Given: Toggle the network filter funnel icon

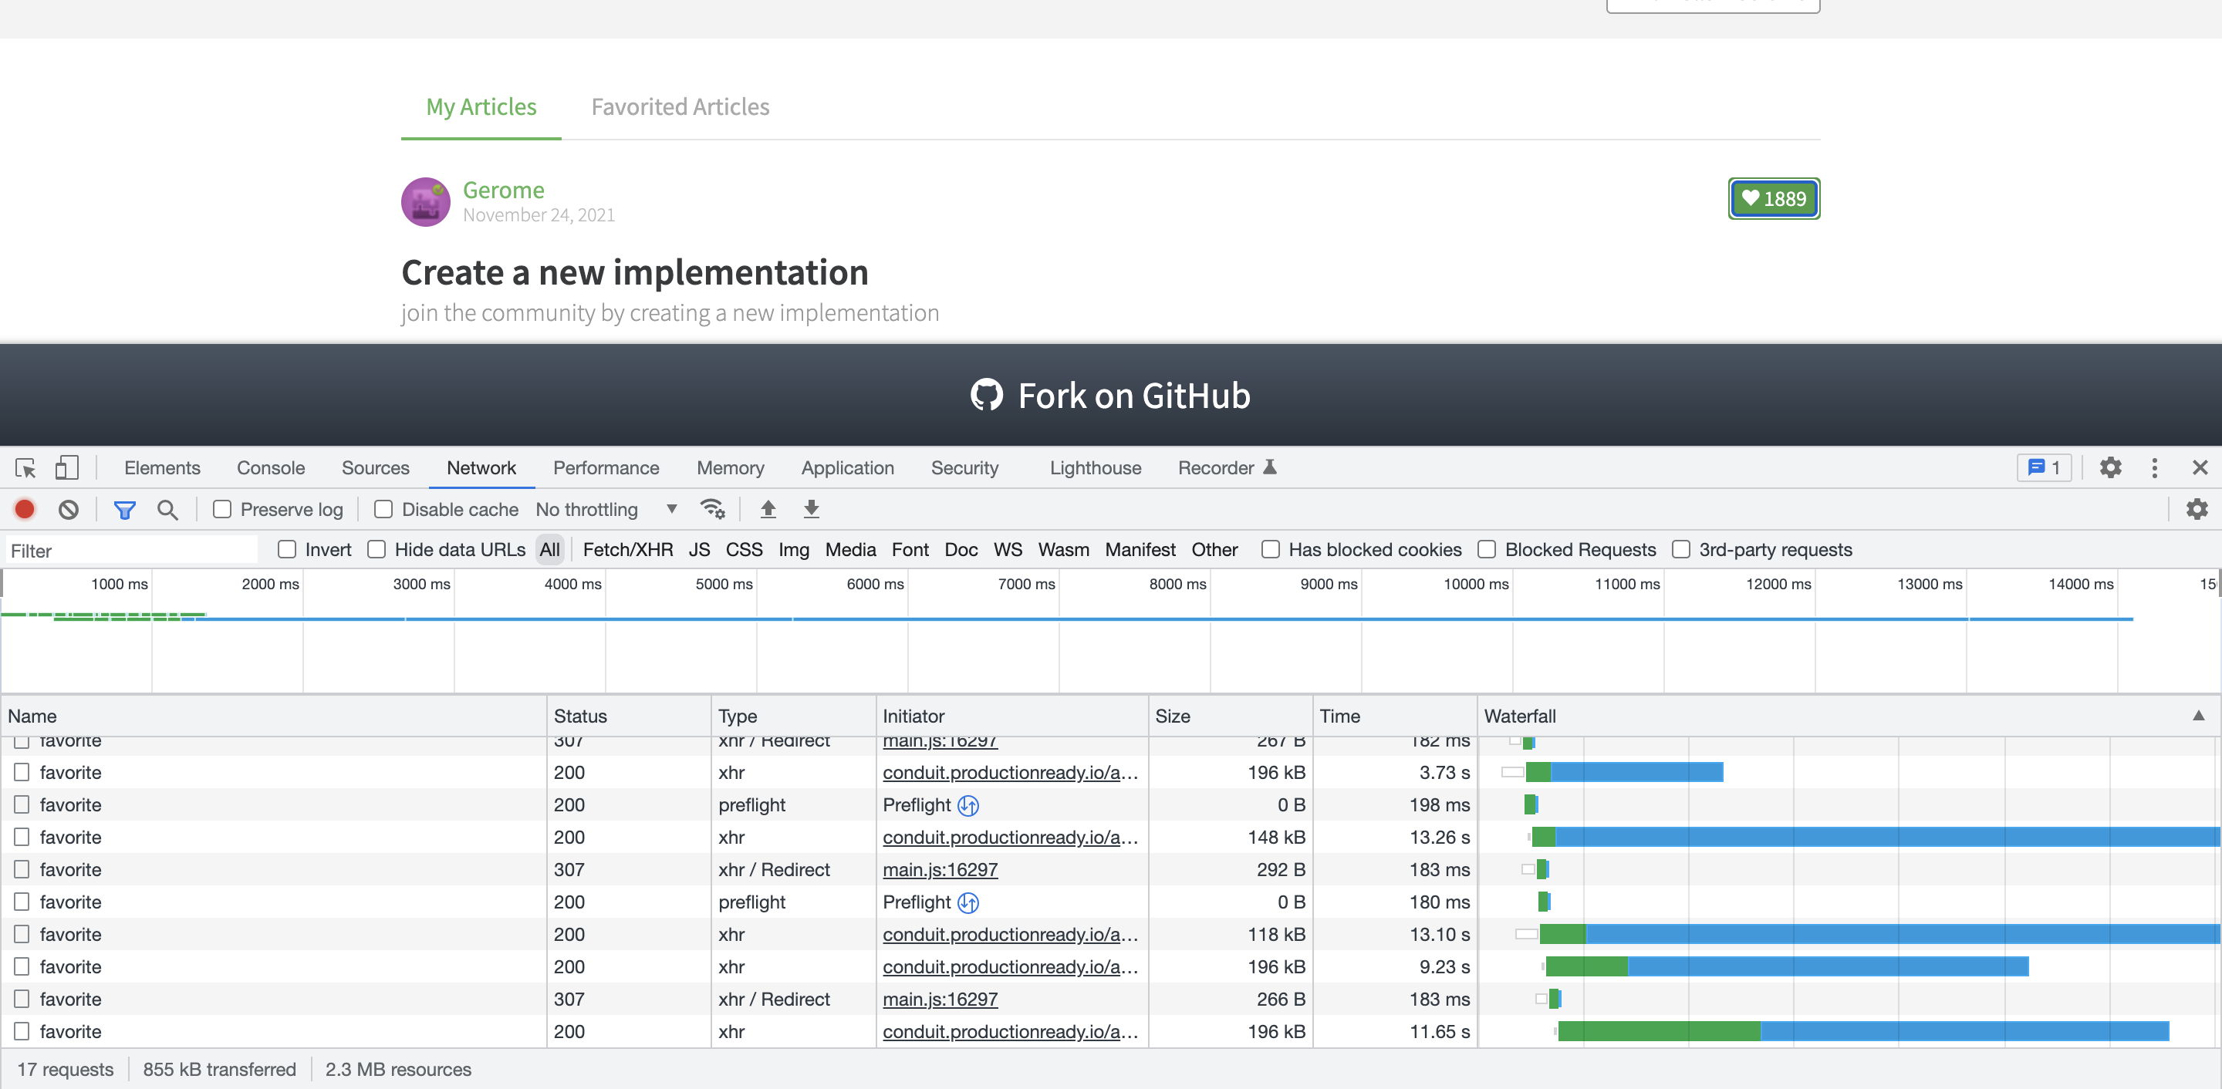Looking at the screenshot, I should point(124,510).
